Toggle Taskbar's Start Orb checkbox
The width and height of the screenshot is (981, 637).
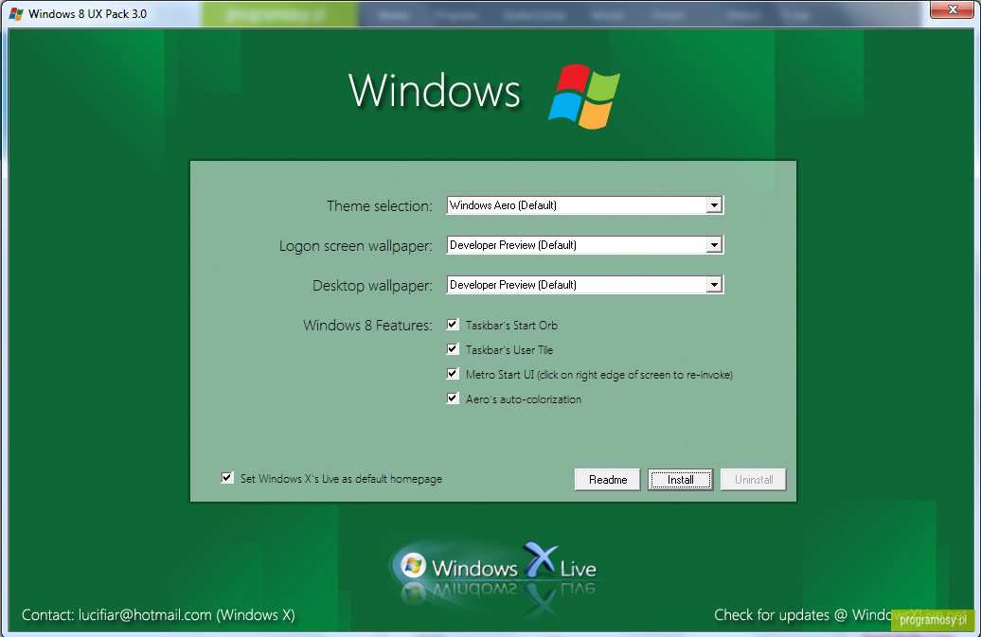tap(453, 325)
